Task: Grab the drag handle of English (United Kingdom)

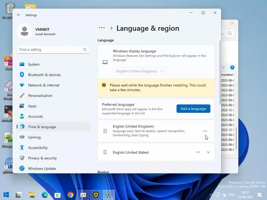Action: (x=105, y=131)
